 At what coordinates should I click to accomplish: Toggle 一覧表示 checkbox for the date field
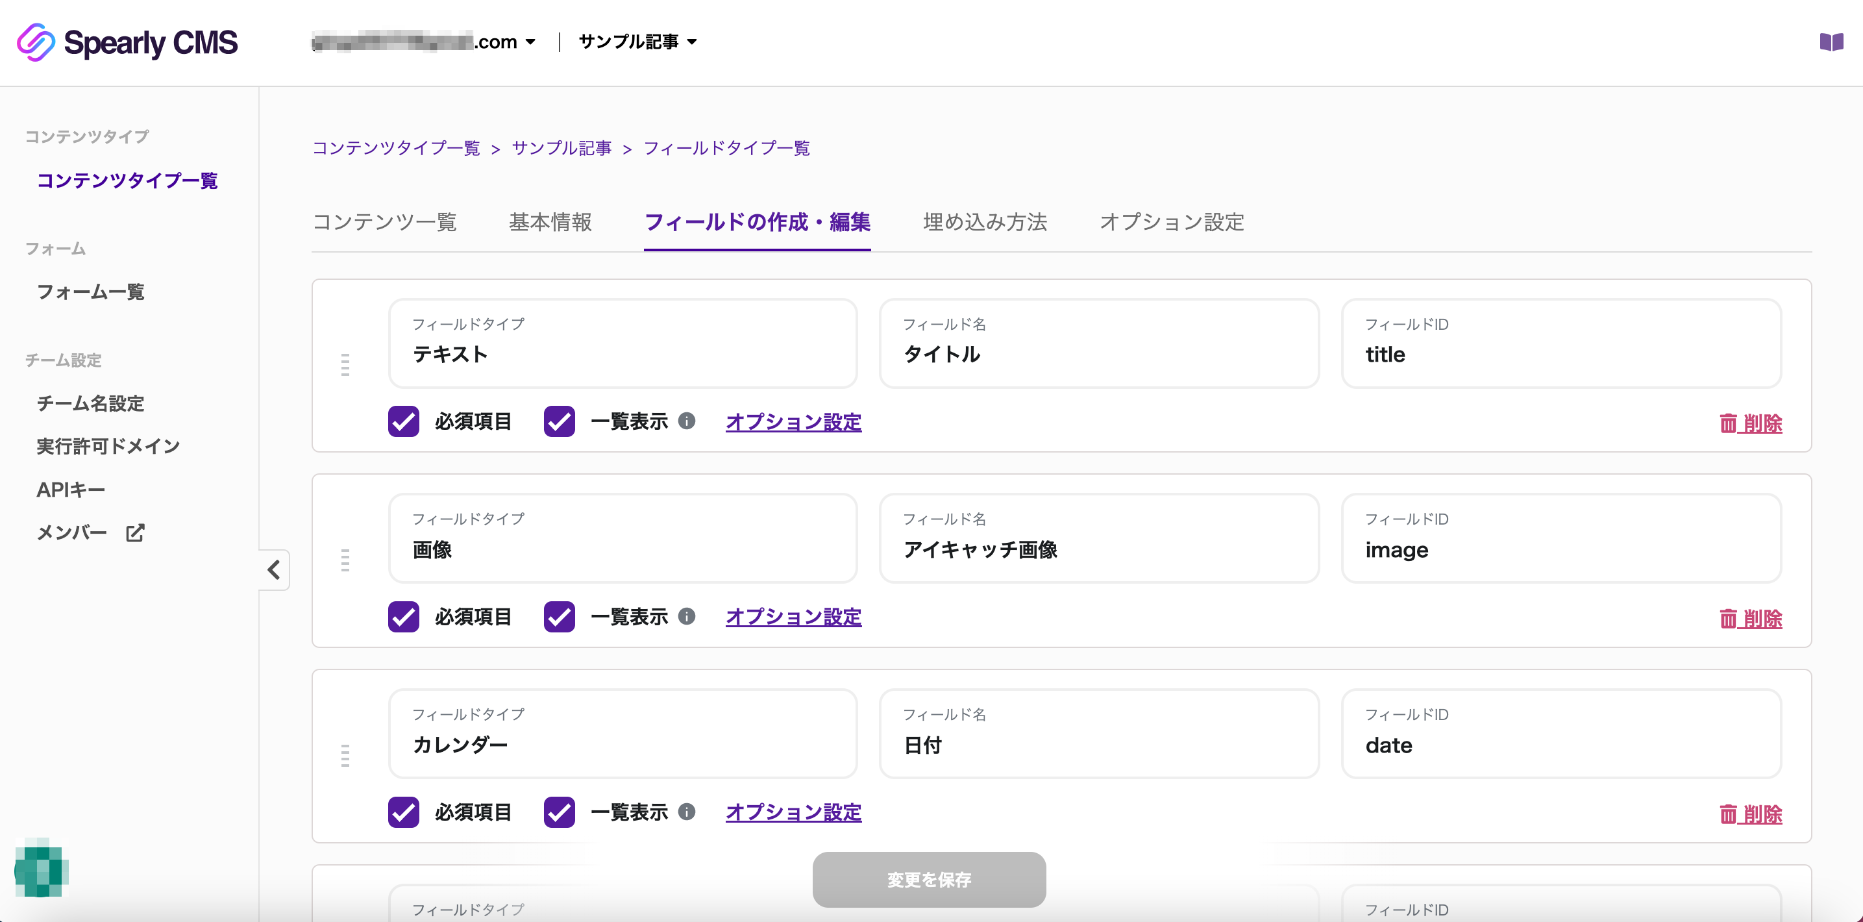click(559, 812)
